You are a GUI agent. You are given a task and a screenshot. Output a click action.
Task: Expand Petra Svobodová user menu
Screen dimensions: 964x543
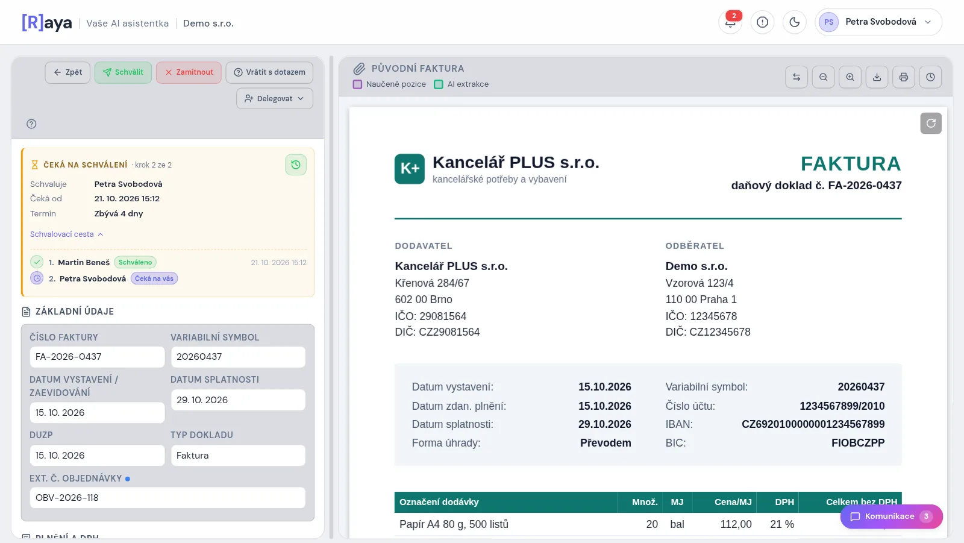pos(878,22)
